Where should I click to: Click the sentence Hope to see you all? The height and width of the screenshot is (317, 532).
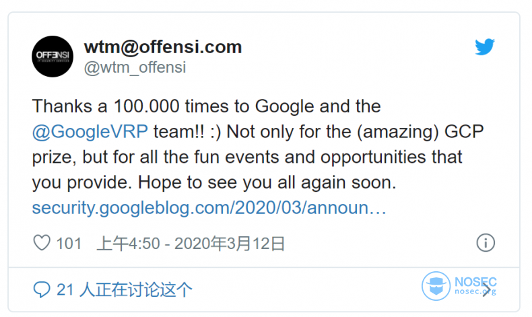pyautogui.click(x=267, y=182)
